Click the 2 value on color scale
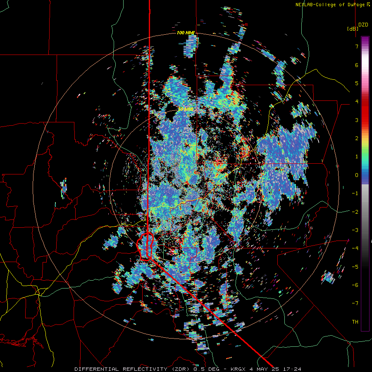Viewport: 372px width, 372px height. click(357, 138)
